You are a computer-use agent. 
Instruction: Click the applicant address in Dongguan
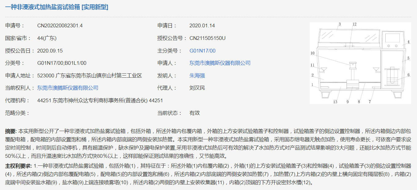coord(89,75)
